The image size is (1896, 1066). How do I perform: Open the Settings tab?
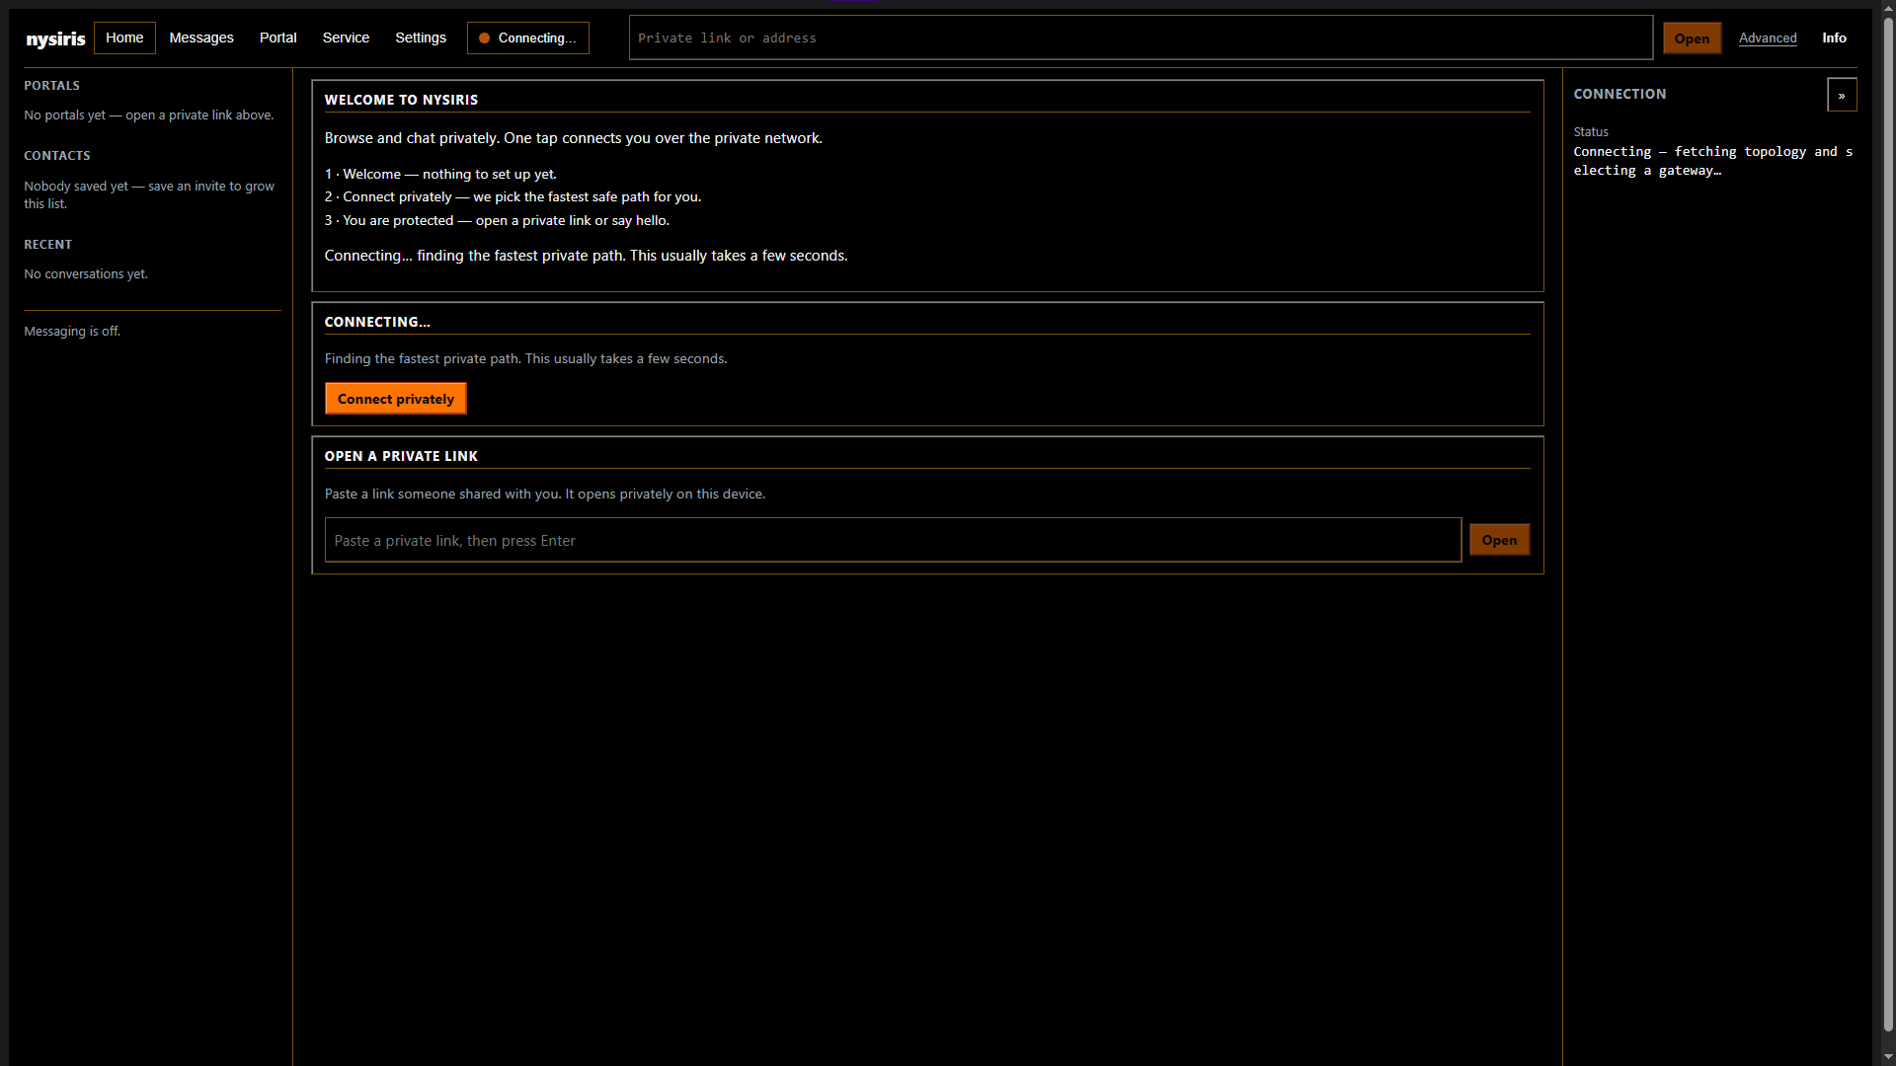(421, 38)
